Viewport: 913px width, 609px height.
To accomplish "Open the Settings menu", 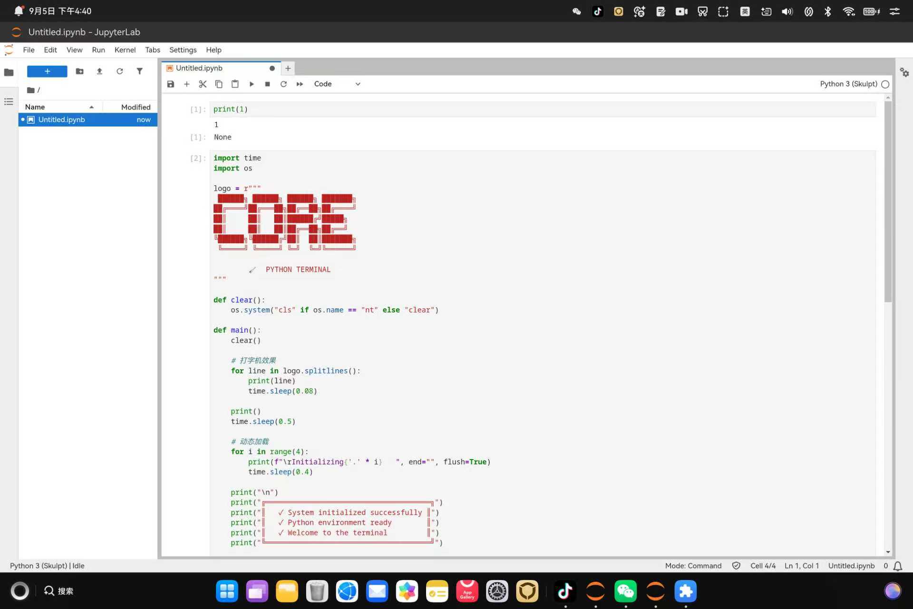I will (x=183, y=50).
